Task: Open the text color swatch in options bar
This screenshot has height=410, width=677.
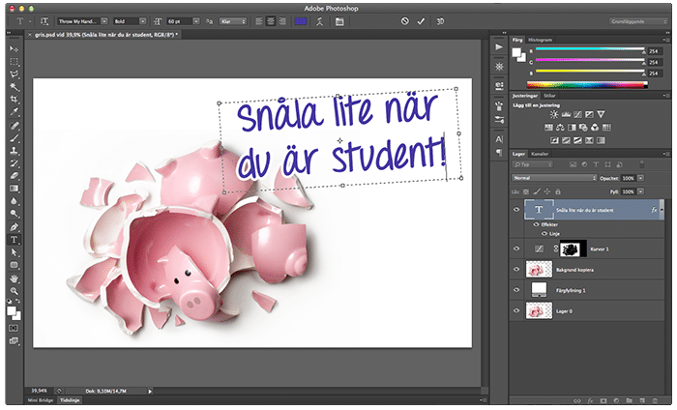Action: pyautogui.click(x=300, y=21)
